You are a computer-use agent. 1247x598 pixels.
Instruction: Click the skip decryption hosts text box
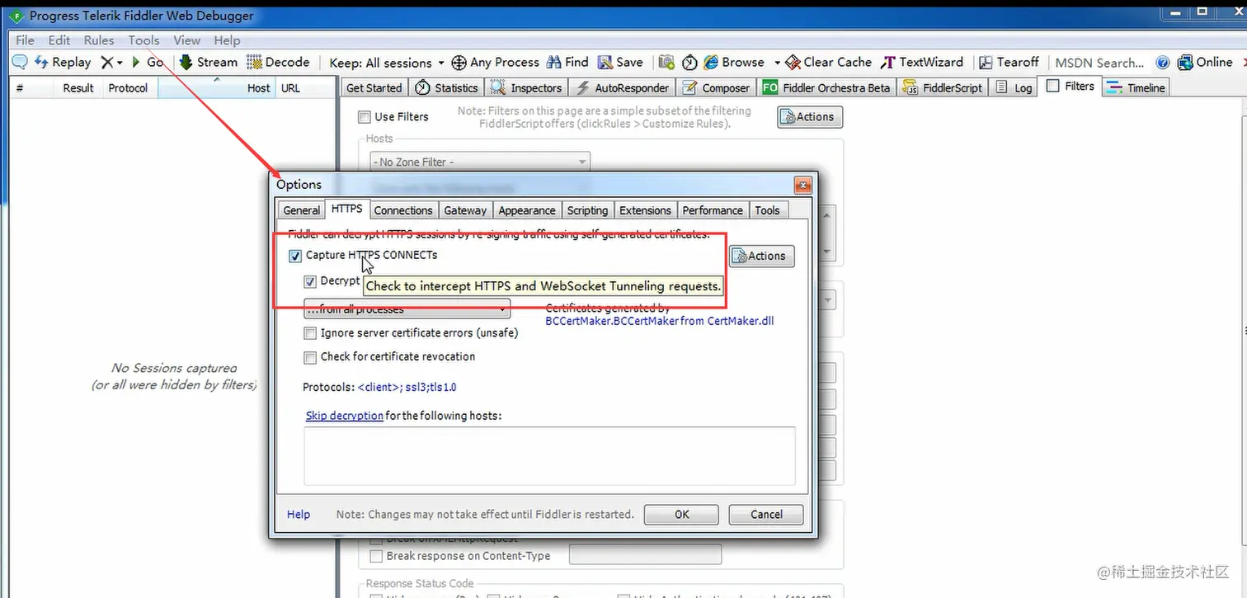[x=549, y=456]
